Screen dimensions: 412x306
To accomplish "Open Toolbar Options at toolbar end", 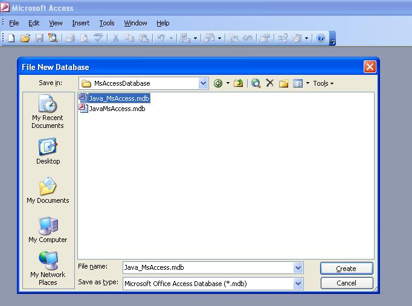I will coord(332,39).
